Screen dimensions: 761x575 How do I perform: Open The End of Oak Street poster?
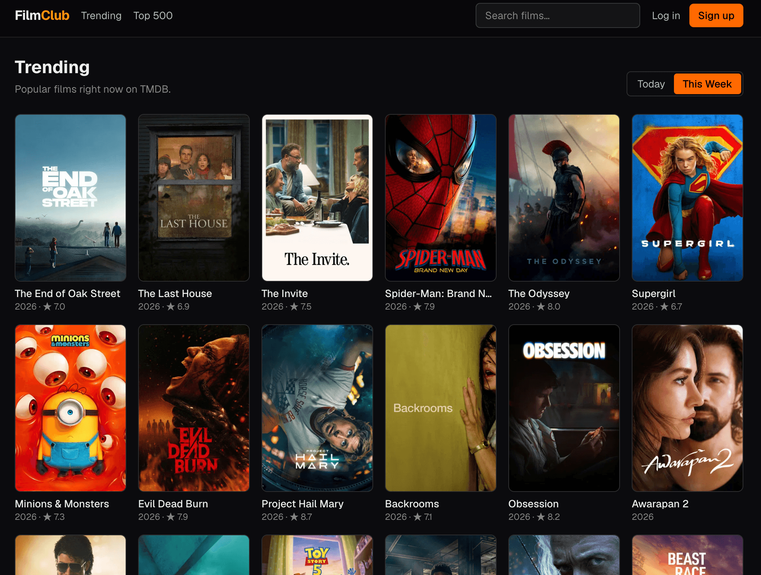coord(71,198)
